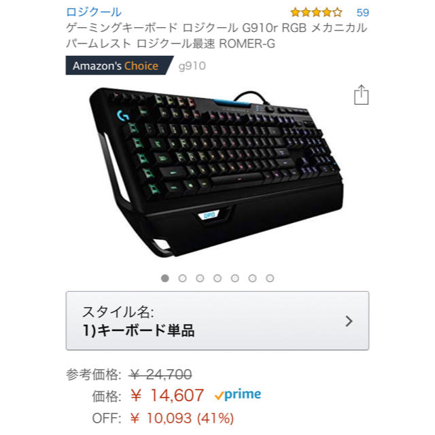This screenshot has width=435, height=435.
Task: Click the 14,607 yen price
Action: pyautogui.click(x=167, y=395)
